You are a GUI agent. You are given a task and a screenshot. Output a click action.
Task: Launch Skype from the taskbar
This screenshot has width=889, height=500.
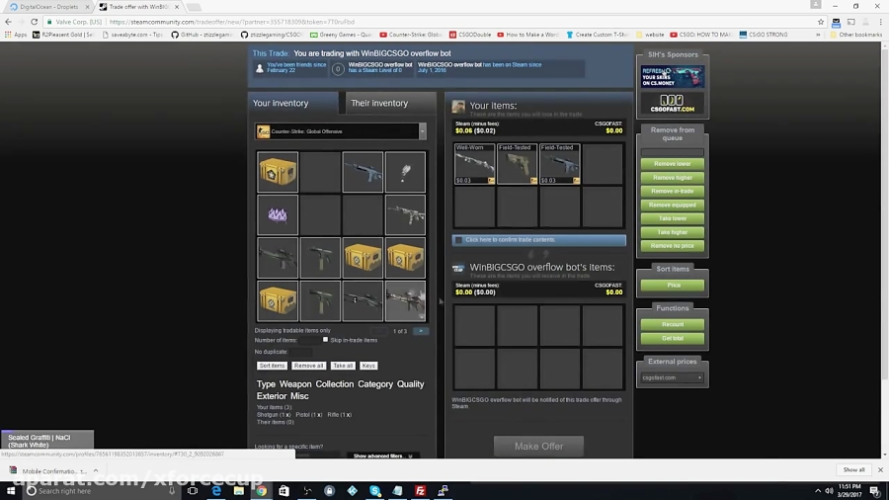tap(374, 490)
